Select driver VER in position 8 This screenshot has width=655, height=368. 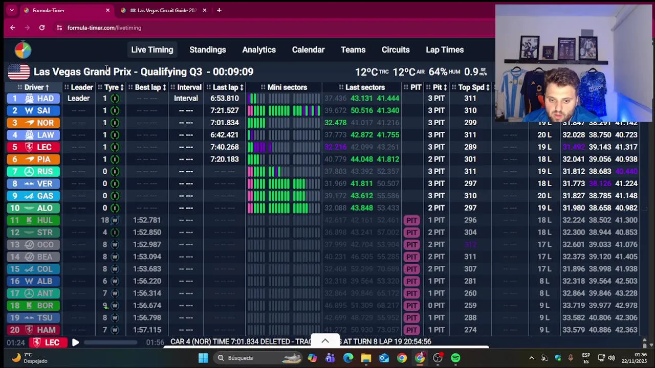point(33,183)
